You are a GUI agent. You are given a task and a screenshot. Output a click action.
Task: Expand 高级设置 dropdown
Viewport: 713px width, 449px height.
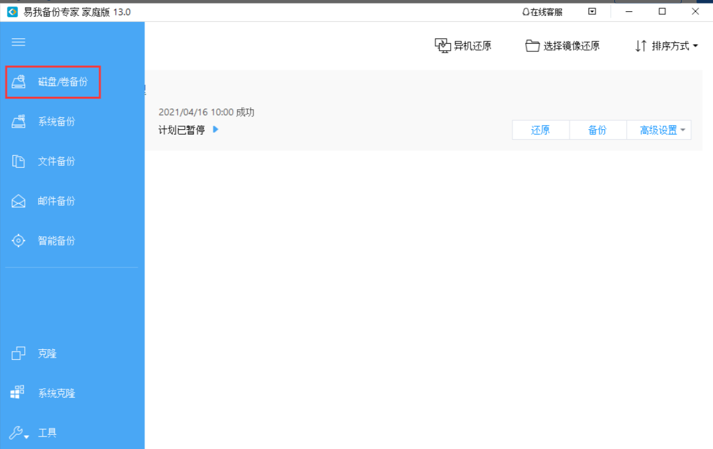[659, 130]
